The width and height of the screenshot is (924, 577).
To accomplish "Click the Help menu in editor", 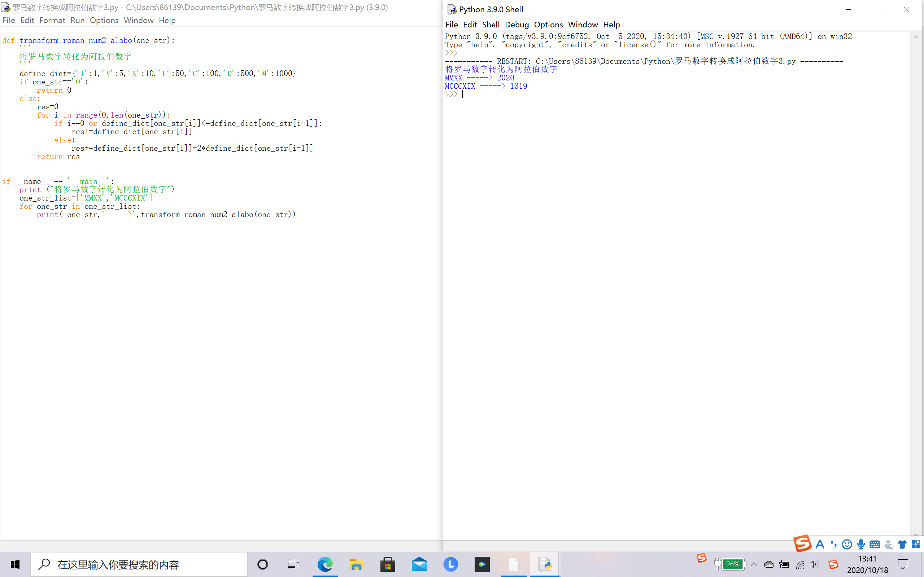I will [x=166, y=20].
